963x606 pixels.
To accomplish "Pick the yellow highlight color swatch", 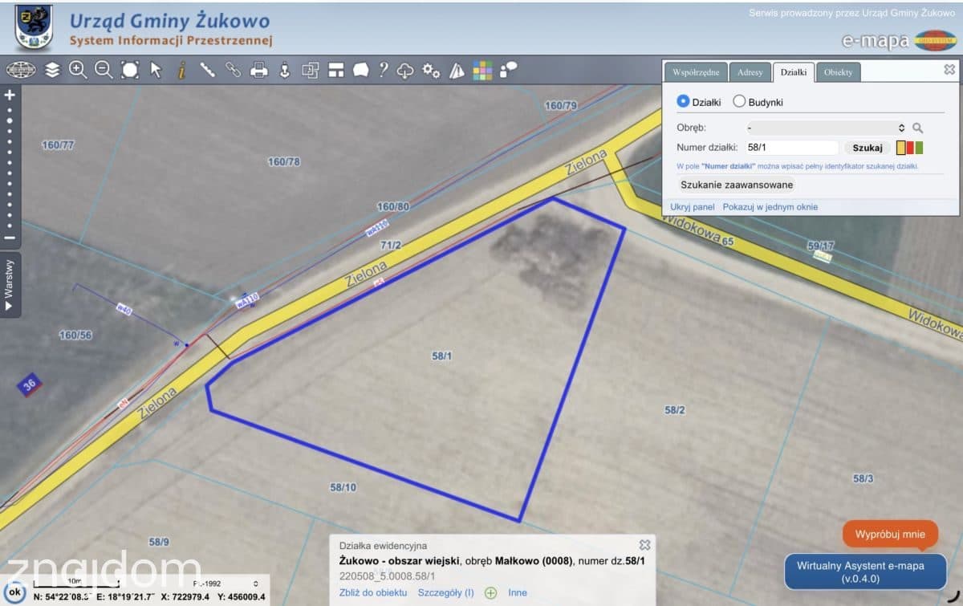I will [901, 148].
